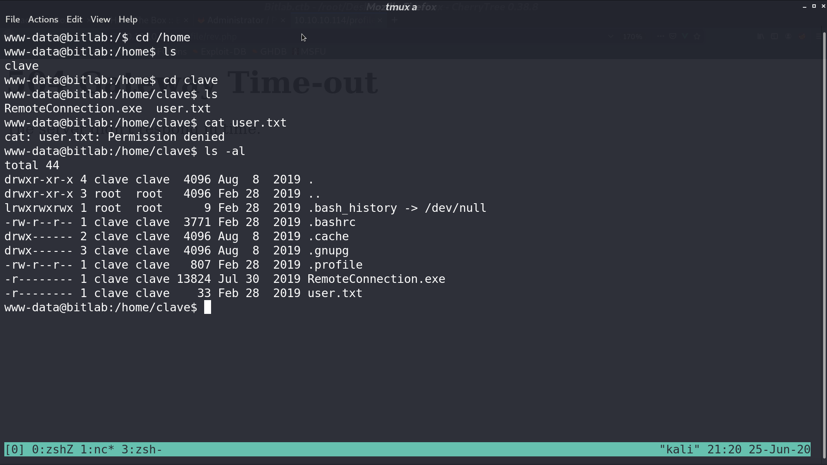The height and width of the screenshot is (465, 827).
Task: Open the Actions menu
Action: tap(43, 19)
